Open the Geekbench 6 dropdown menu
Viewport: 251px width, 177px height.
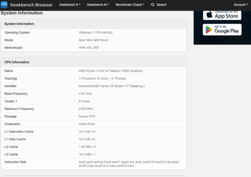coord(70,5)
